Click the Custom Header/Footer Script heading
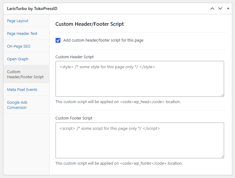 pos(90,24)
